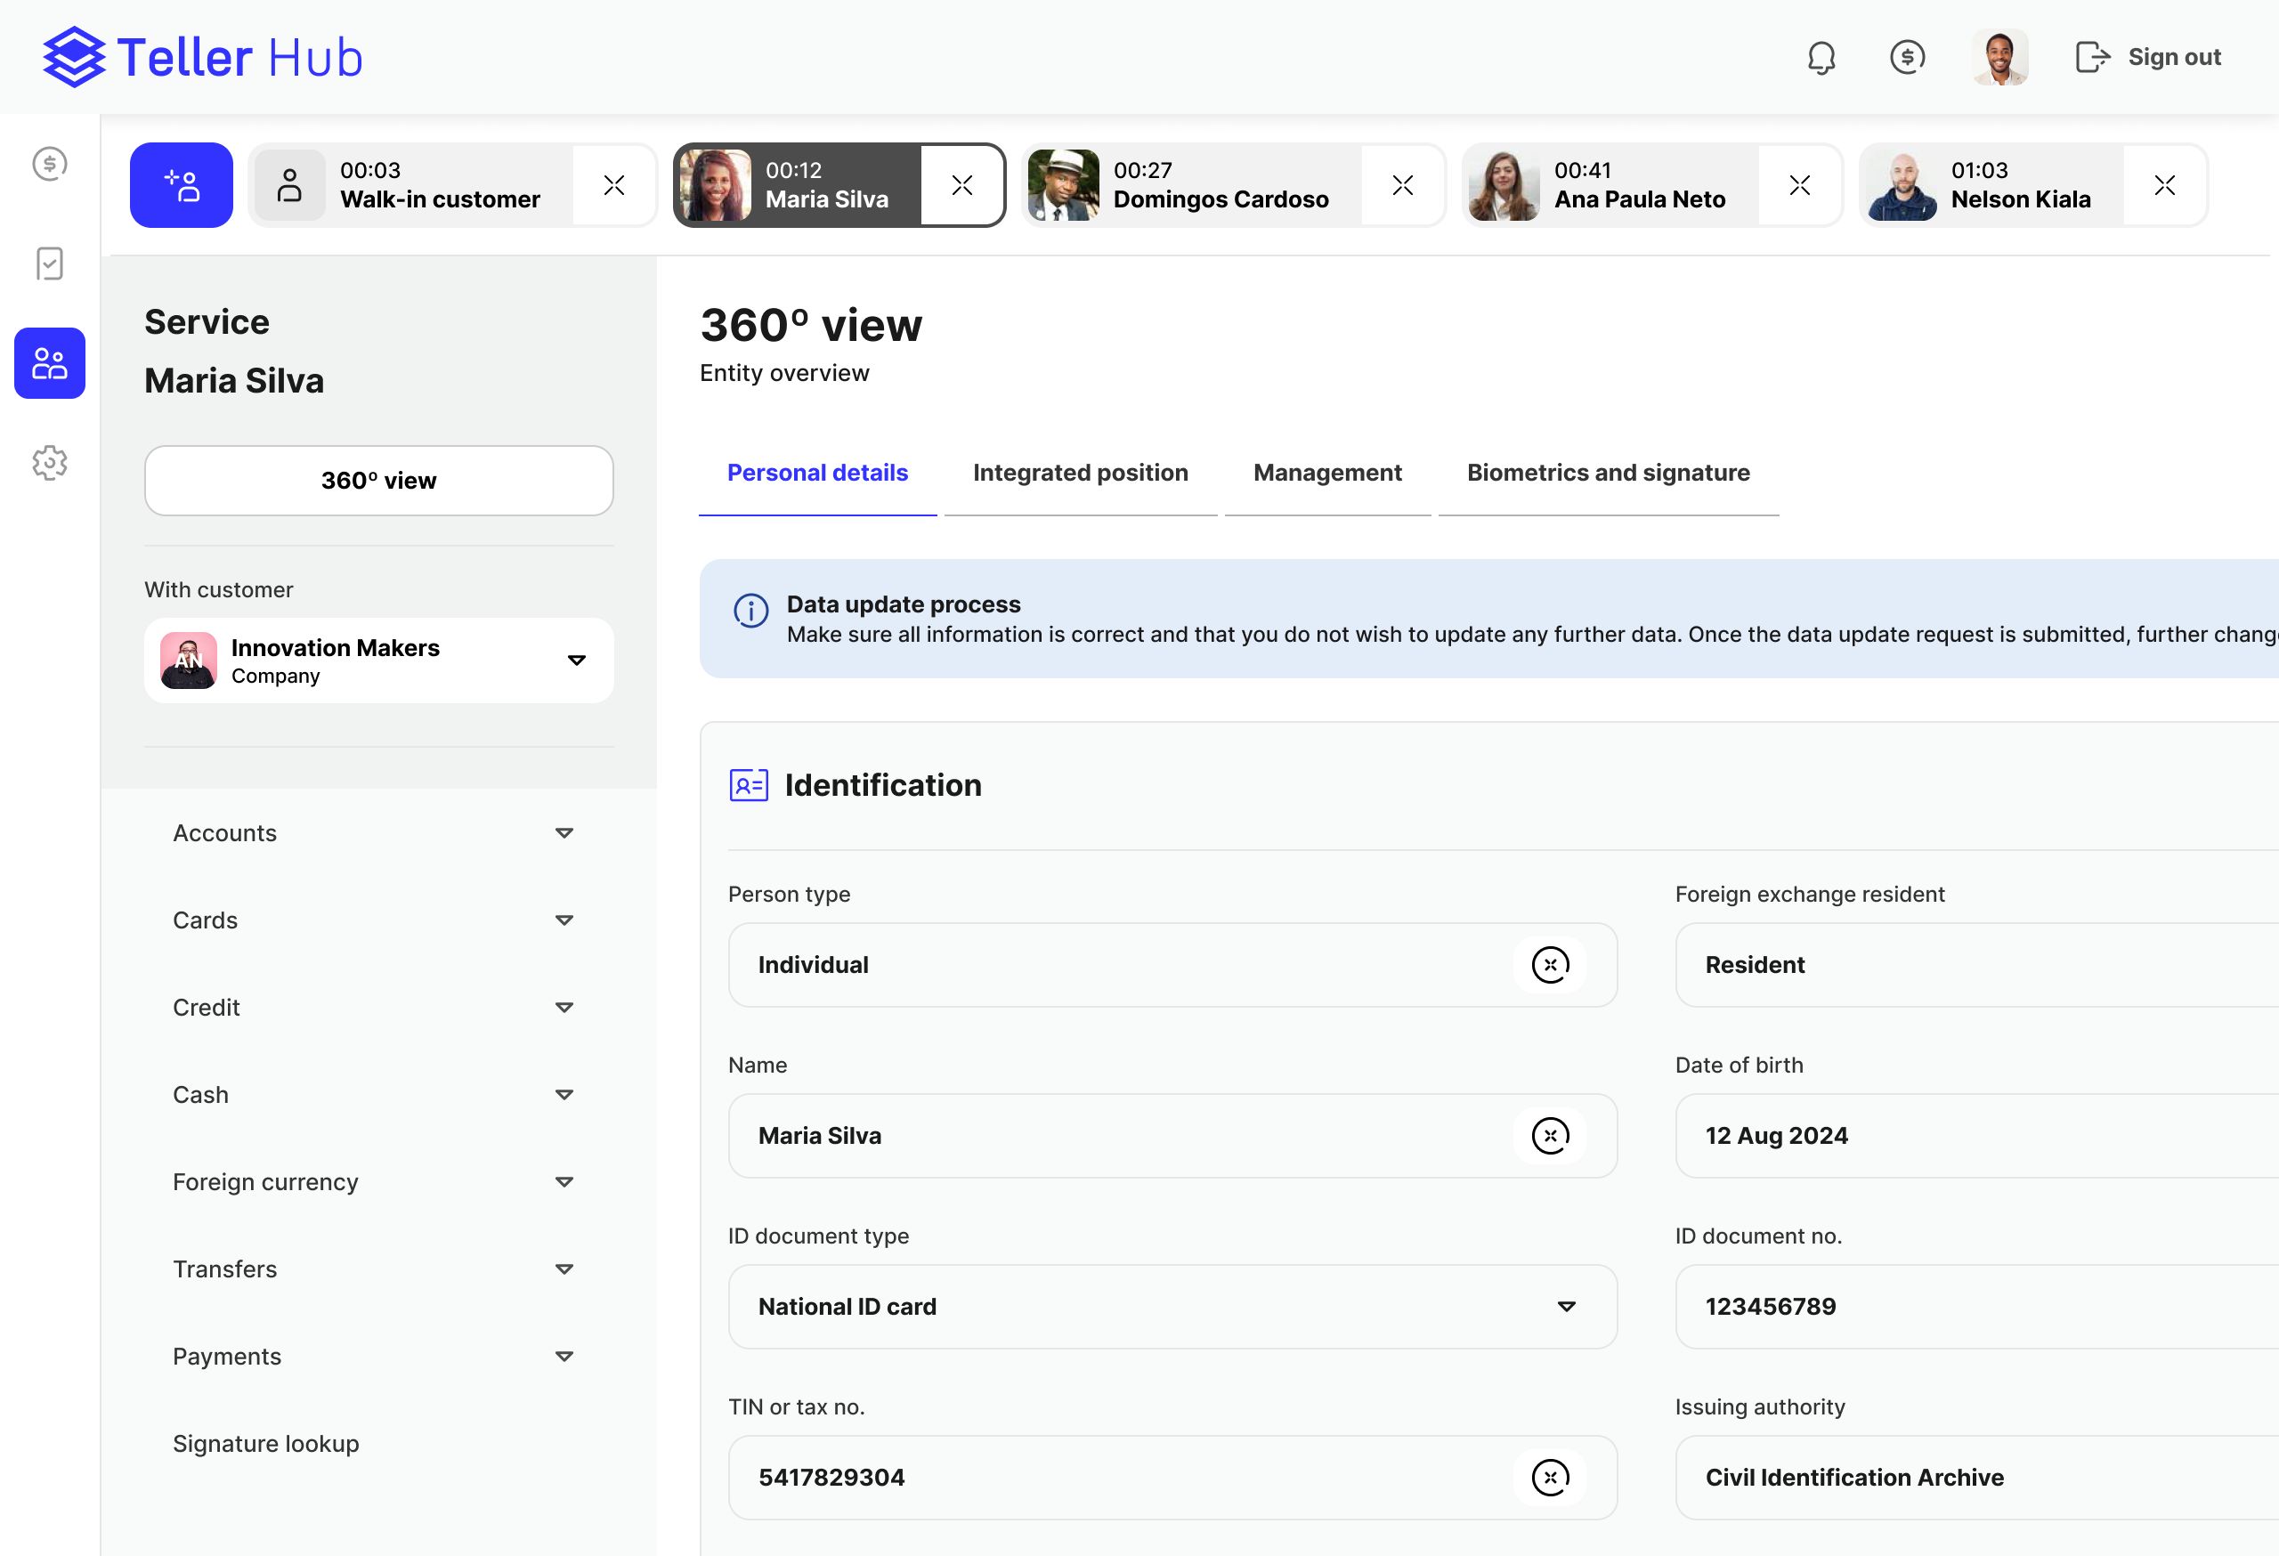Switch to the Integrated position tab
The width and height of the screenshot is (2279, 1556).
pos(1080,473)
